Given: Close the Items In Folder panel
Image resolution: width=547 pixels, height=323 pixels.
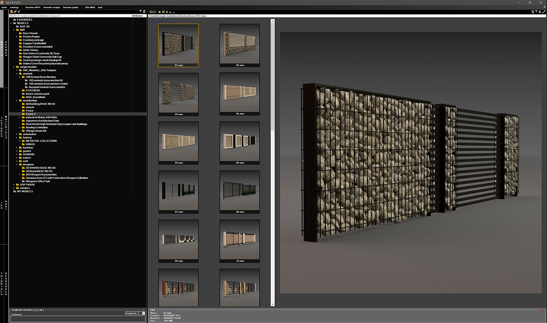Looking at the screenshot, I should tap(143, 310).
